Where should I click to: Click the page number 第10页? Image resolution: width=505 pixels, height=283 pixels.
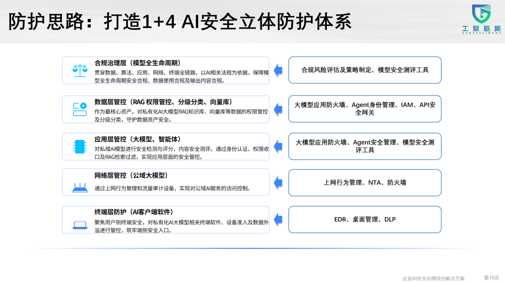pos(491,277)
